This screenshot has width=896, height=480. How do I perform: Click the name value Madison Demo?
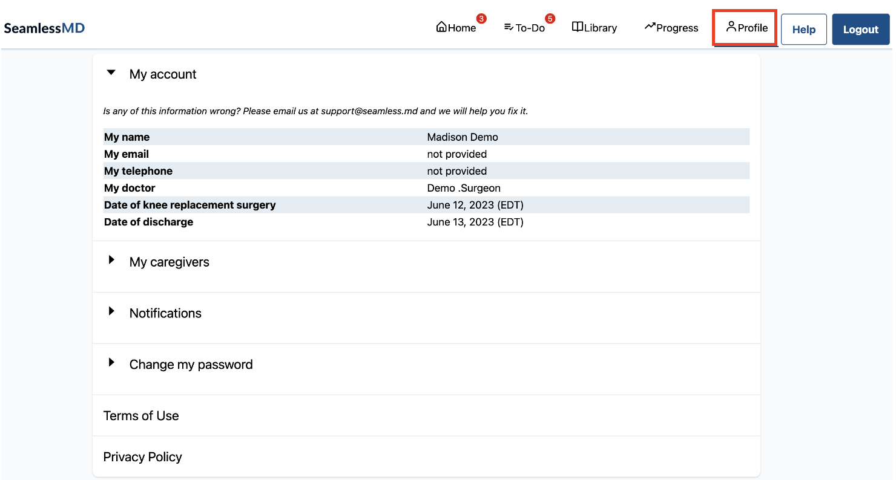click(463, 137)
